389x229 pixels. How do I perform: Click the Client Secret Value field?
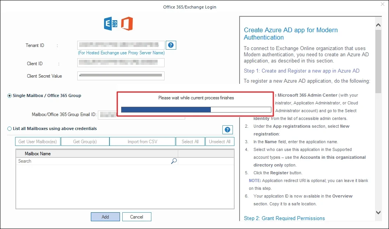point(121,76)
